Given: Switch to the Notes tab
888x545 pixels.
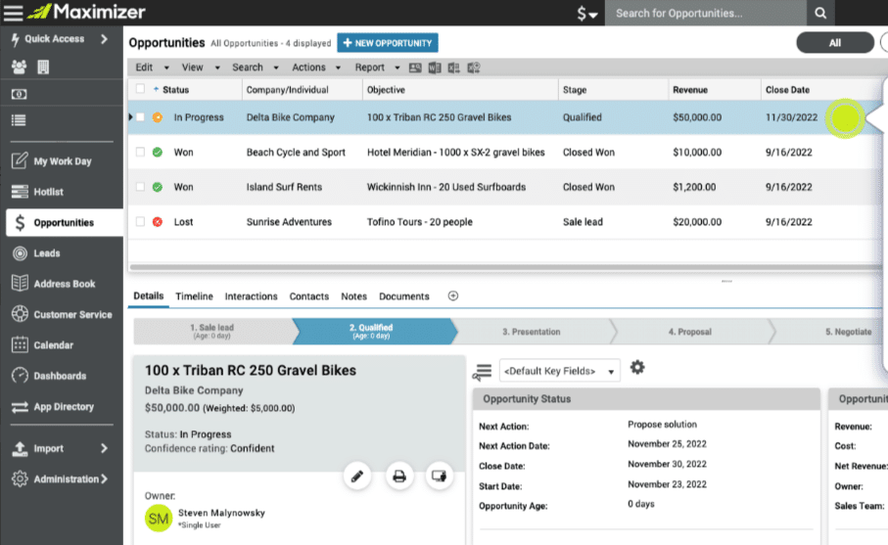Looking at the screenshot, I should (x=354, y=296).
